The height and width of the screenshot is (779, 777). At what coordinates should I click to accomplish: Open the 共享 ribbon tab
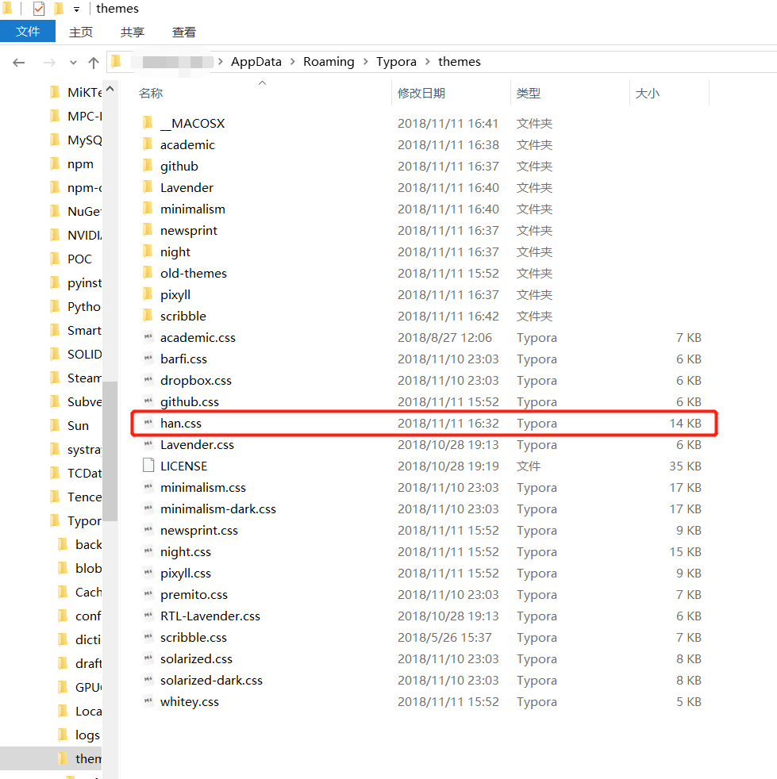[x=133, y=32]
